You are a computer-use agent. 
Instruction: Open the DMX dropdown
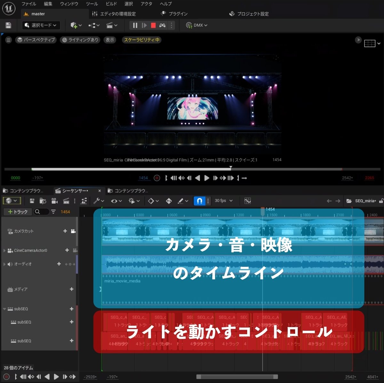pyautogui.click(x=197, y=25)
